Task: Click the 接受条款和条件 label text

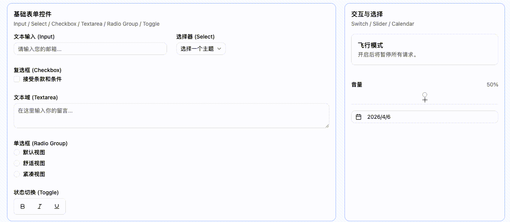Action: point(42,79)
